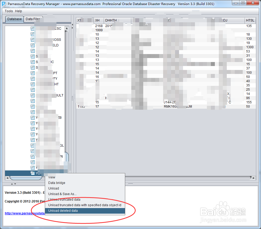Click the HTSL column header

[x=250, y=20]
